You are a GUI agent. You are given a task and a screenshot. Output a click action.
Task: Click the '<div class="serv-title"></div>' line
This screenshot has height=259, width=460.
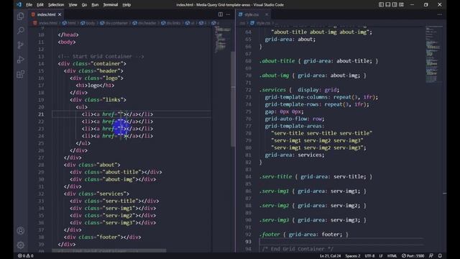coord(114,201)
